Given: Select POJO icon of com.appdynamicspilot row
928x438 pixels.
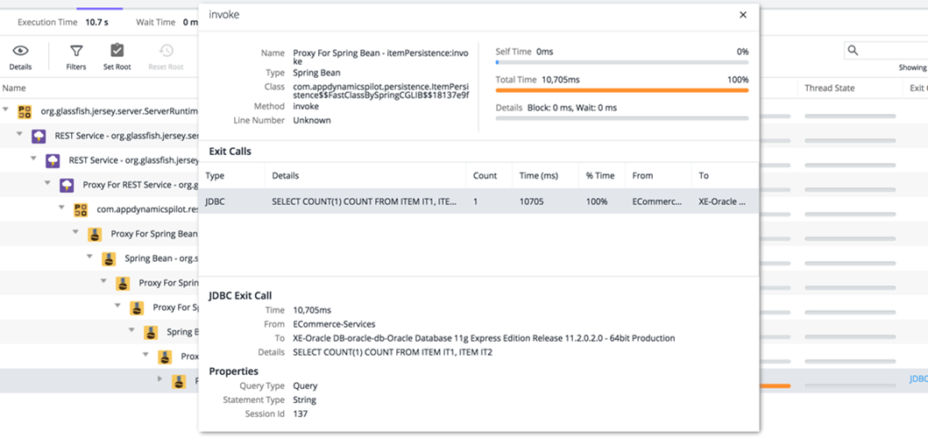Looking at the screenshot, I should click(81, 209).
